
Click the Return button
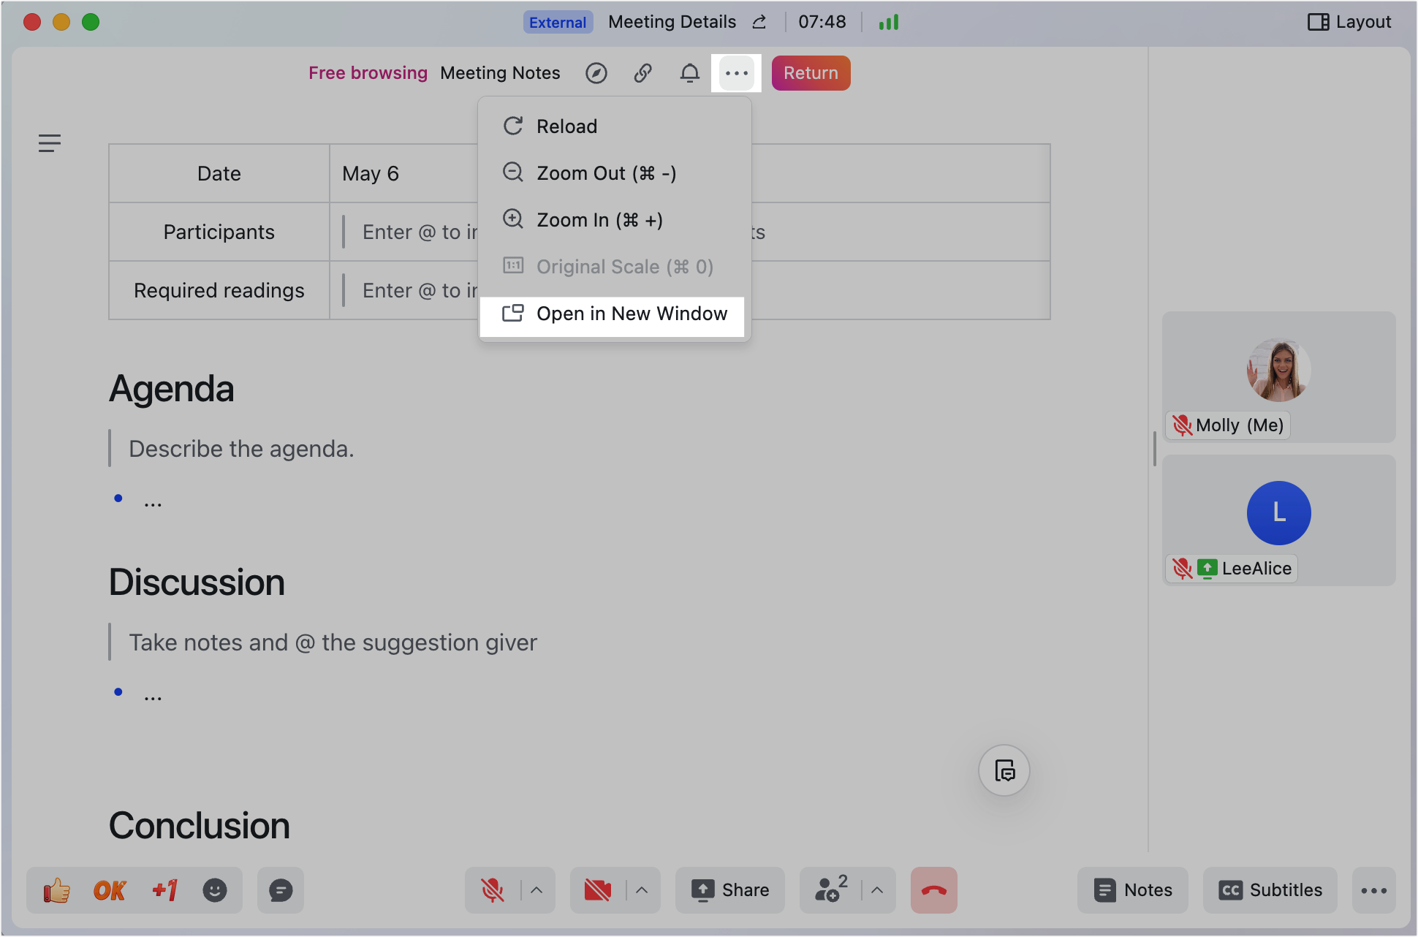pyautogui.click(x=811, y=73)
